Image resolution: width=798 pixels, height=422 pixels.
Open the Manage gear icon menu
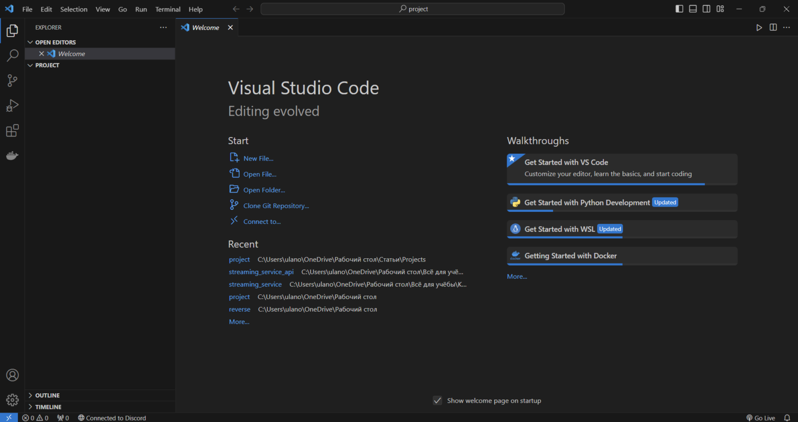[x=12, y=401]
